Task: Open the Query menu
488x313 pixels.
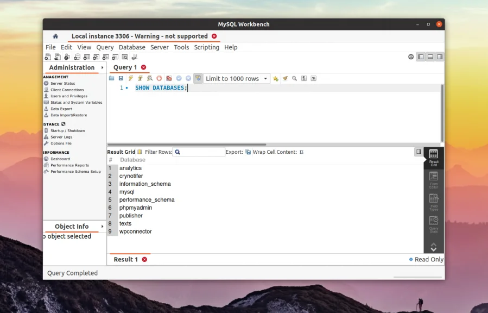Action: click(x=104, y=47)
